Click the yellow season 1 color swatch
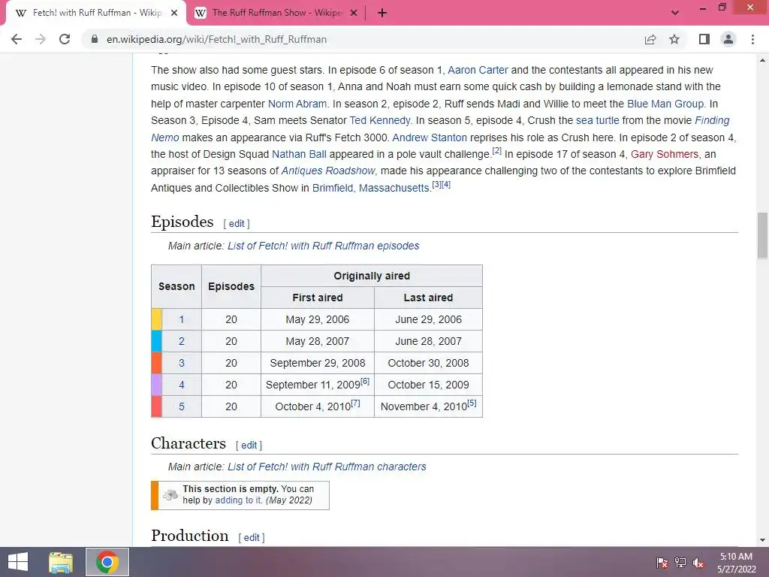The width and height of the screenshot is (769, 577). tap(157, 319)
